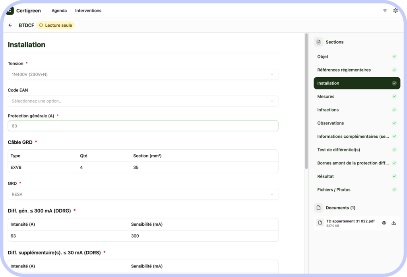Screen dimensions: 407x277
Task: Click the Fichiers / Photos checkmark
Action: click(x=394, y=190)
